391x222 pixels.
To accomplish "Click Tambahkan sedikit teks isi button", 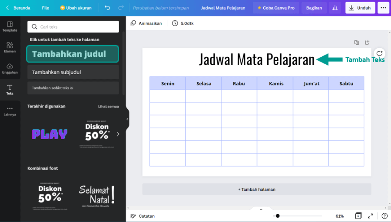I will [73, 88].
